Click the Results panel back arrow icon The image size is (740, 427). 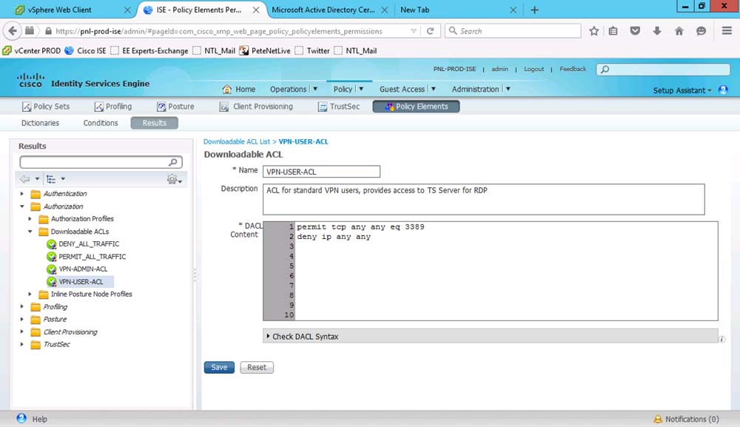pos(24,179)
